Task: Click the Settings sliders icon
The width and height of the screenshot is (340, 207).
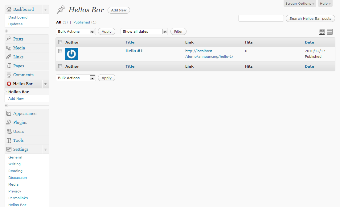Action: pyautogui.click(x=9, y=149)
